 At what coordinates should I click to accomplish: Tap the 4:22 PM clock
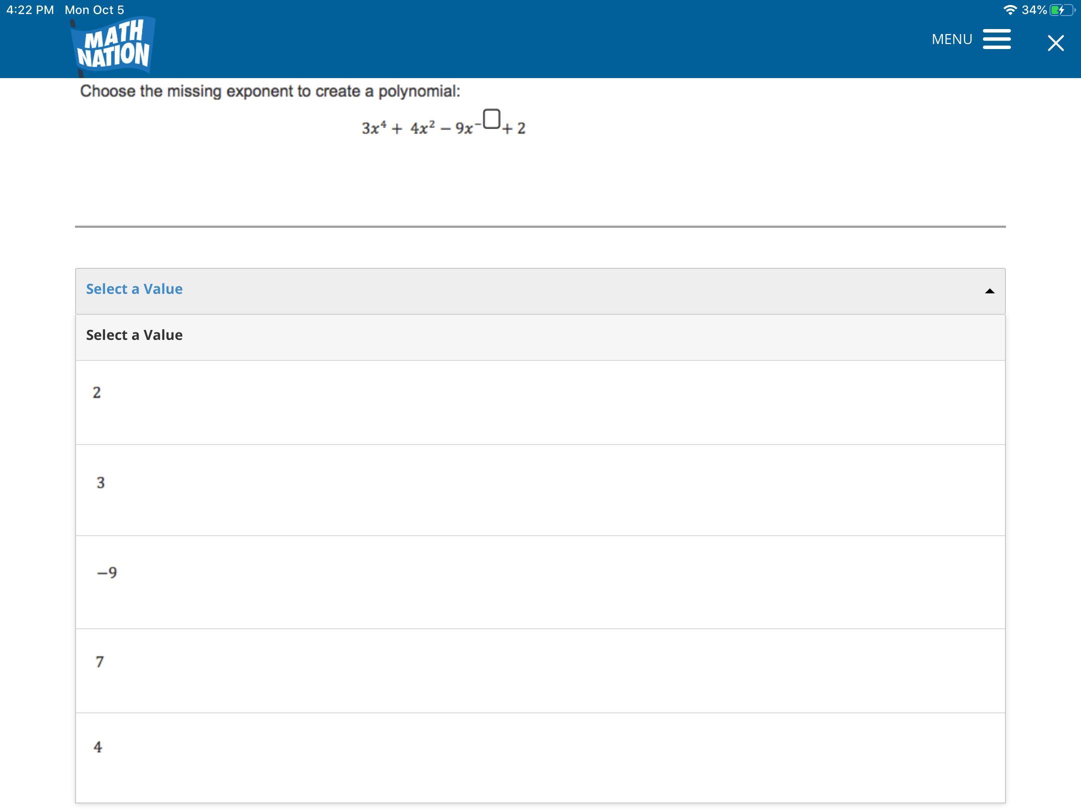[30, 10]
